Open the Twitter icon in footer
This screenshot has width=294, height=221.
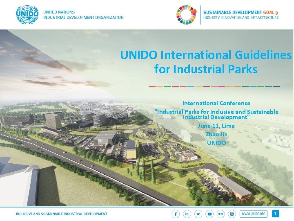(198, 214)
